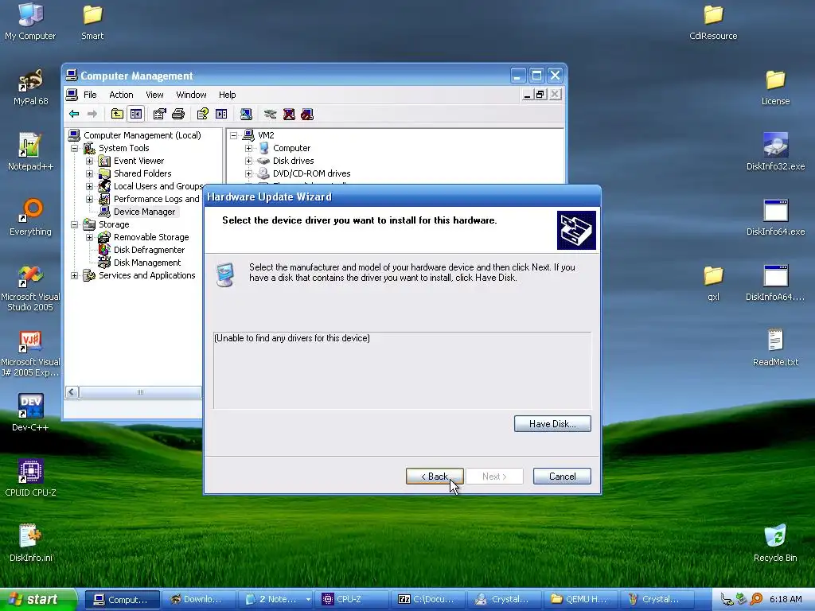Select the Everything desktop icon
This screenshot has height=611, width=815.
[30, 218]
